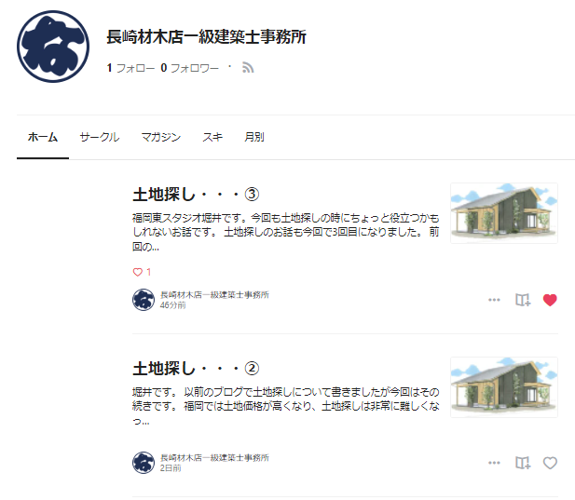
Task: Click author avatar on 土地探し③ post
Action: click(x=144, y=300)
